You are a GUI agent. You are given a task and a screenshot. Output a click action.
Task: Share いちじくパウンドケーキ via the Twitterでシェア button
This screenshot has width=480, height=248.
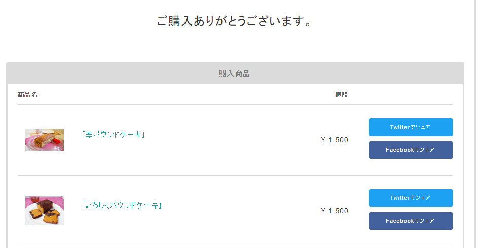[x=411, y=198]
